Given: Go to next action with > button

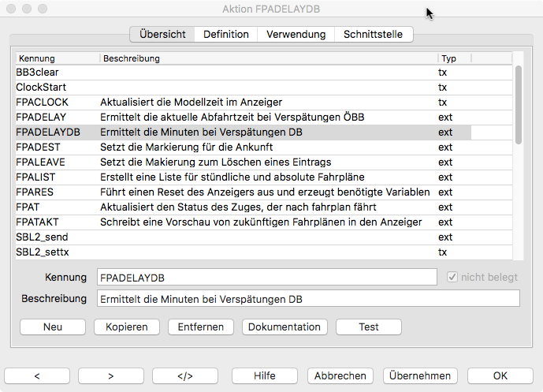Looking at the screenshot, I should coord(111,376).
